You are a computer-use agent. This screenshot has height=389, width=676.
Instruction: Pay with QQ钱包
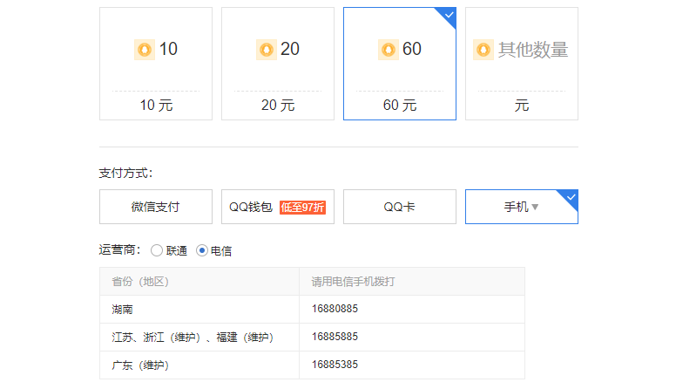coord(251,208)
